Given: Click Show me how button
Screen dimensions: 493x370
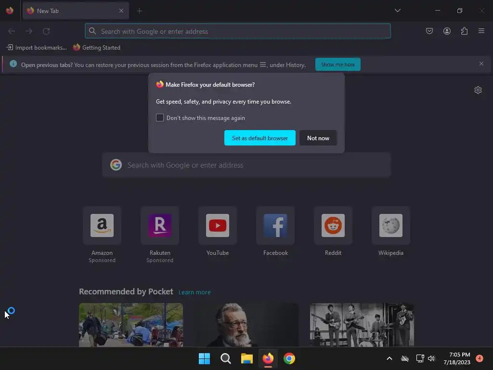Looking at the screenshot, I should (337, 65).
